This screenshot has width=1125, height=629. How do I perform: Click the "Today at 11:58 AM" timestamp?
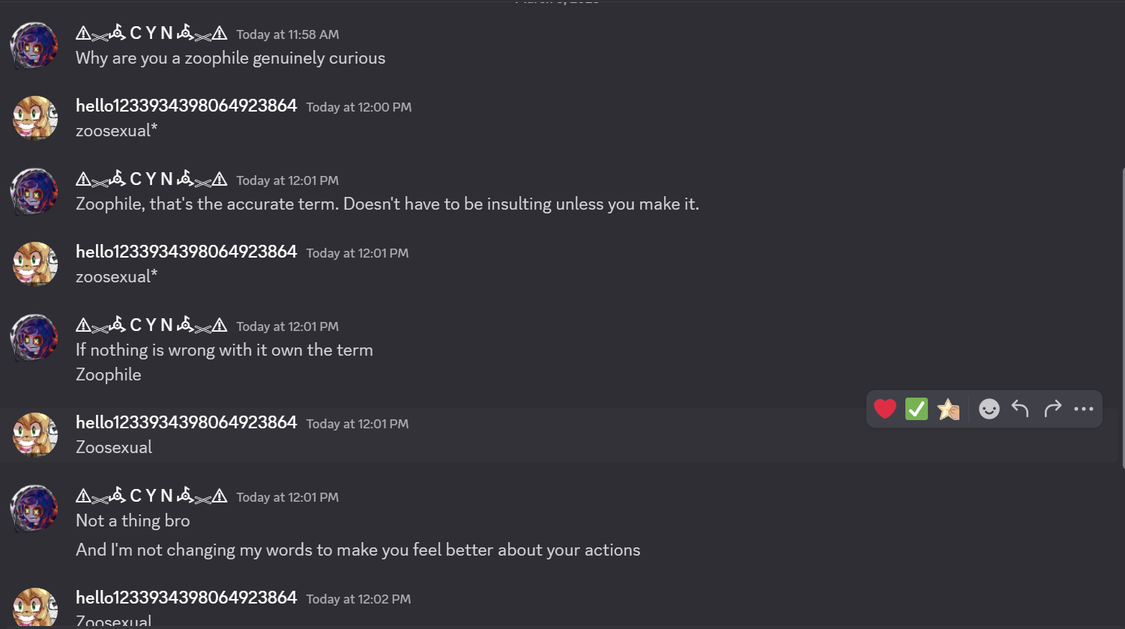point(287,34)
